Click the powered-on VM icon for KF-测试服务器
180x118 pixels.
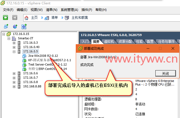pyautogui.click(x=24, y=60)
